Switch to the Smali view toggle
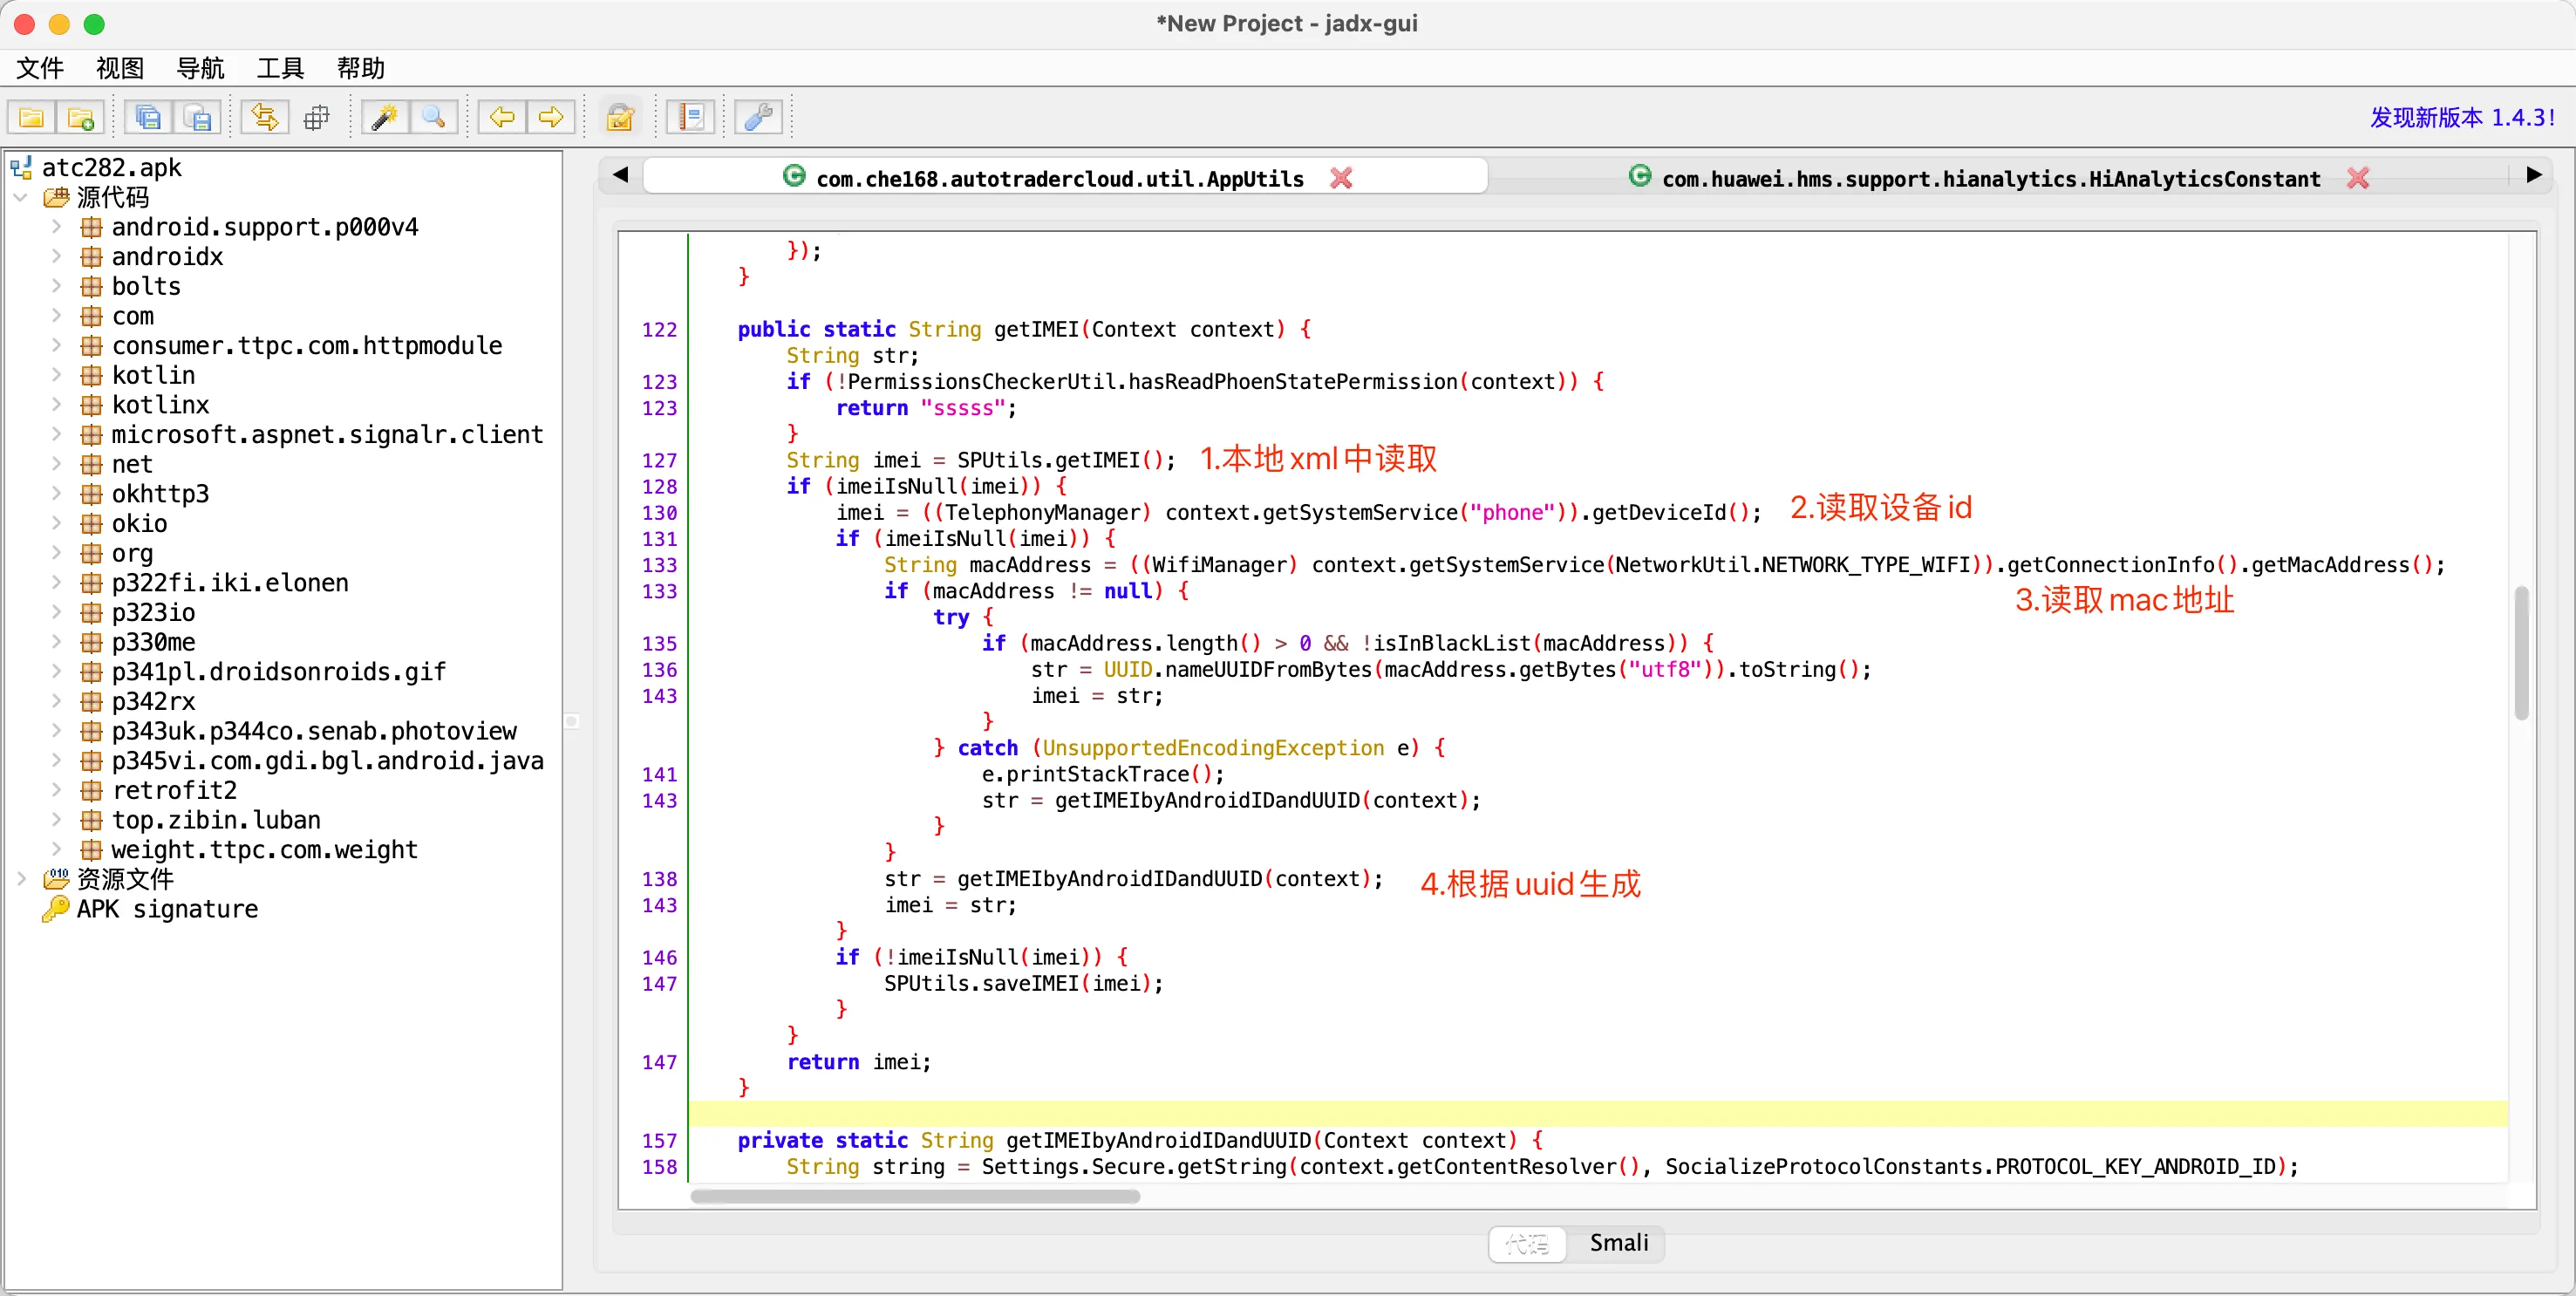This screenshot has height=1296, width=2576. point(1618,1243)
